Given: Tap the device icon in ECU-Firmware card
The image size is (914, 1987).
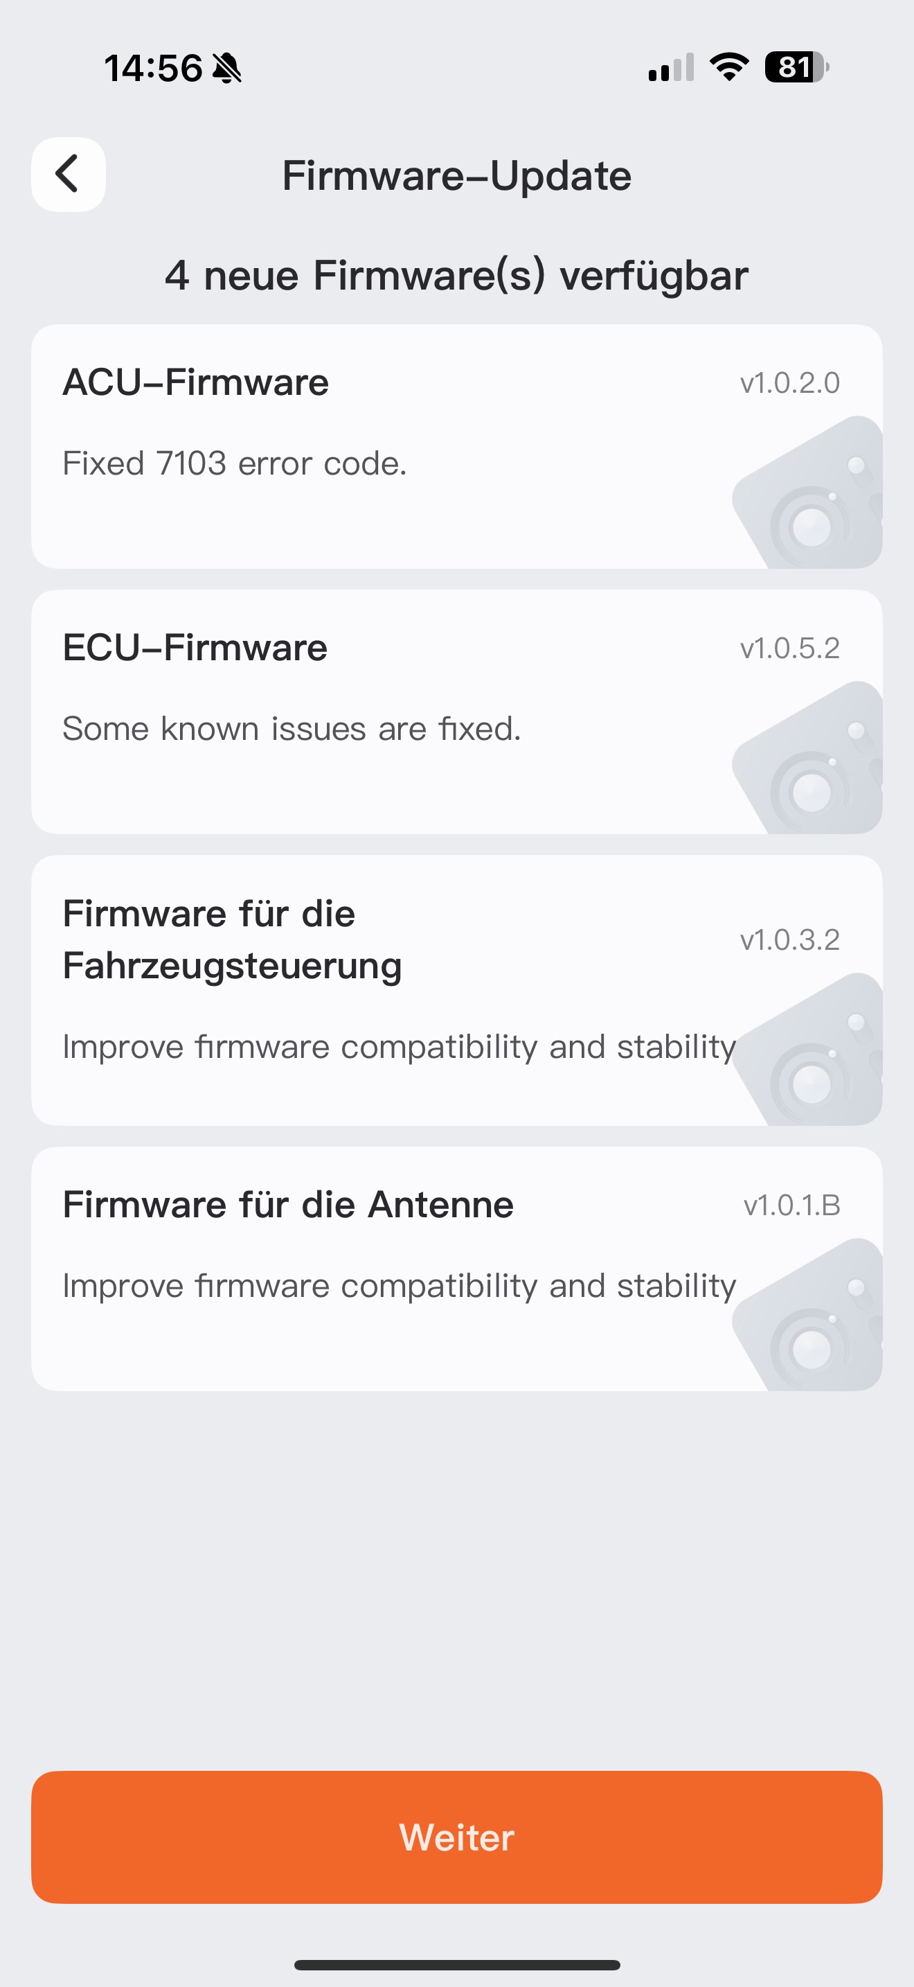Looking at the screenshot, I should [807, 757].
